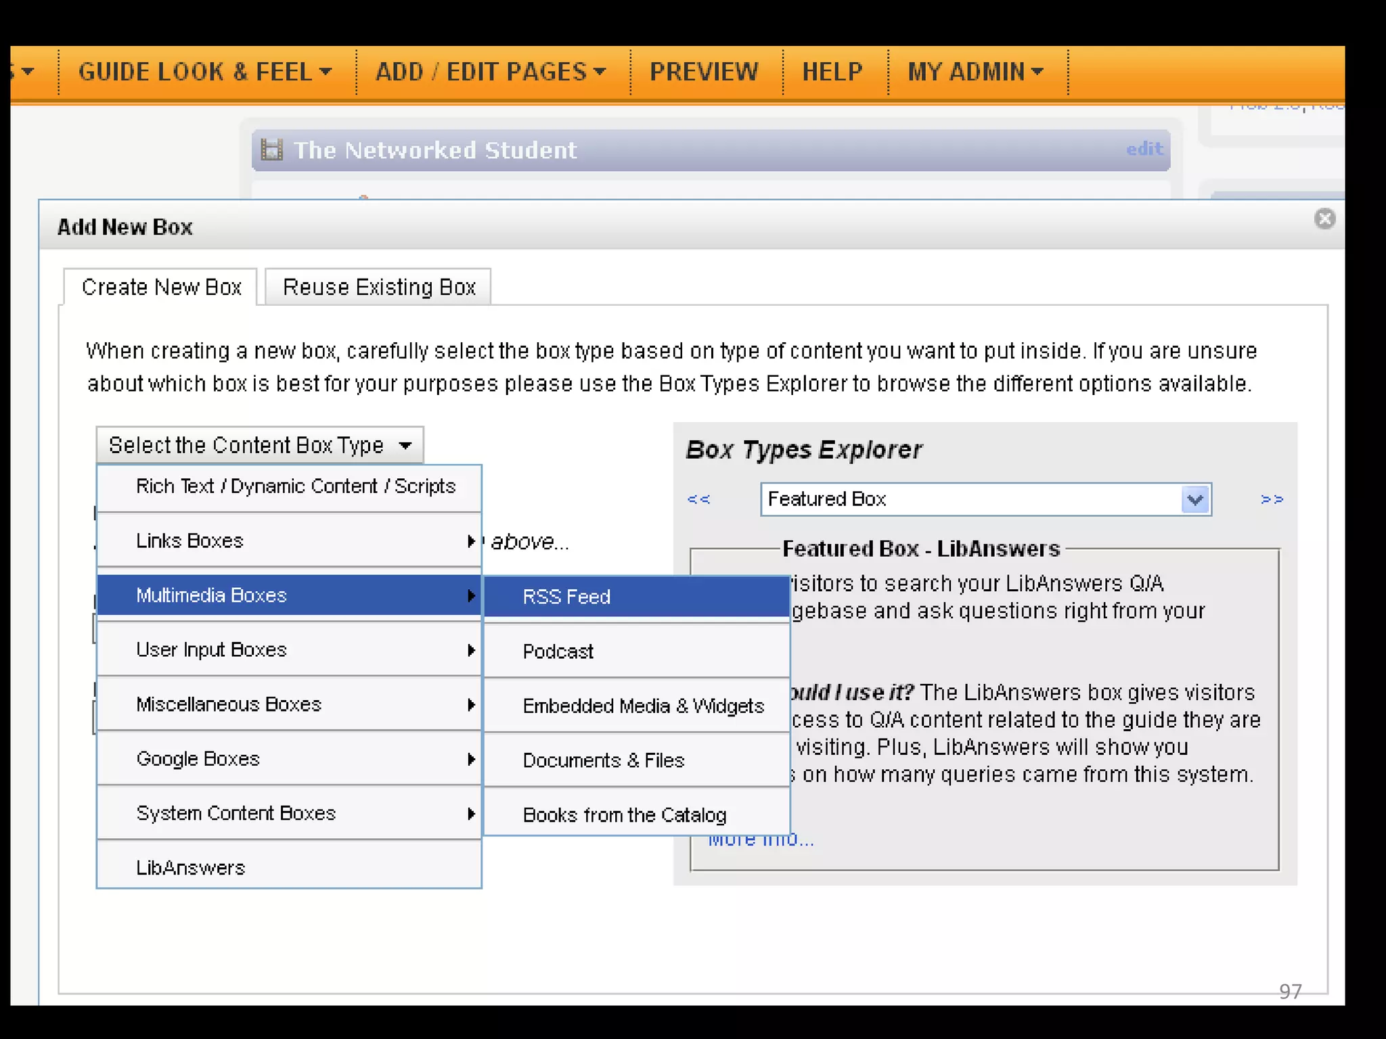Screen dimensions: 1386x1039
Task: Switch to Reuse Existing Box tab
Action: 378,287
